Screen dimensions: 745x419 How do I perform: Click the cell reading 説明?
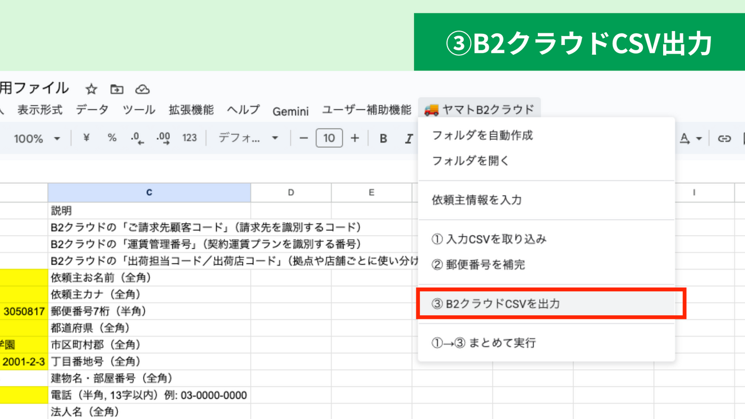click(149, 210)
